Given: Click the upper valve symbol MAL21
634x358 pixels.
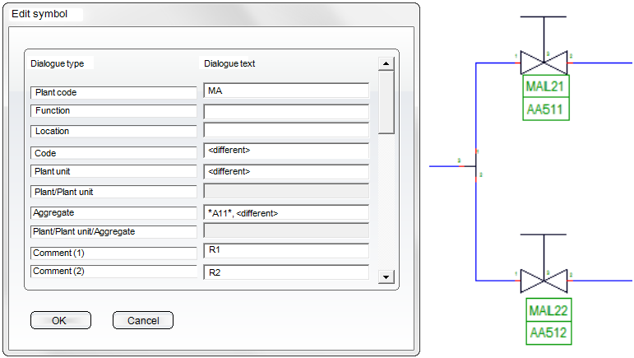Looking at the screenshot, I should pos(544,63).
